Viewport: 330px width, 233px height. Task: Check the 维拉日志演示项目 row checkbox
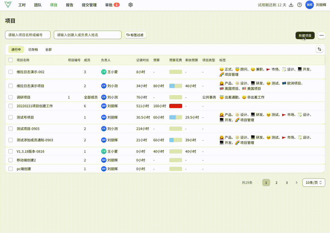[11, 86]
